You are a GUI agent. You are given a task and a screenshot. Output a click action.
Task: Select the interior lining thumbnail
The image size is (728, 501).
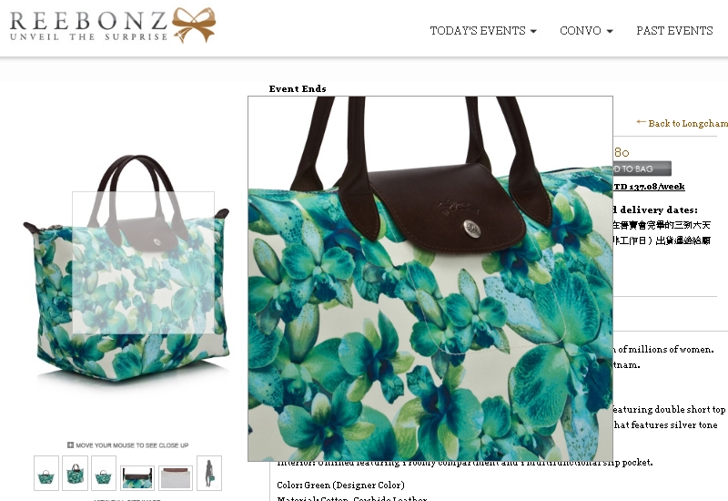(176, 477)
